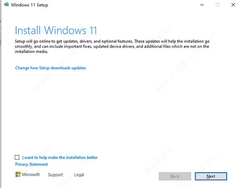
Task: Click the greyed-out Back button
Action: pos(175,176)
